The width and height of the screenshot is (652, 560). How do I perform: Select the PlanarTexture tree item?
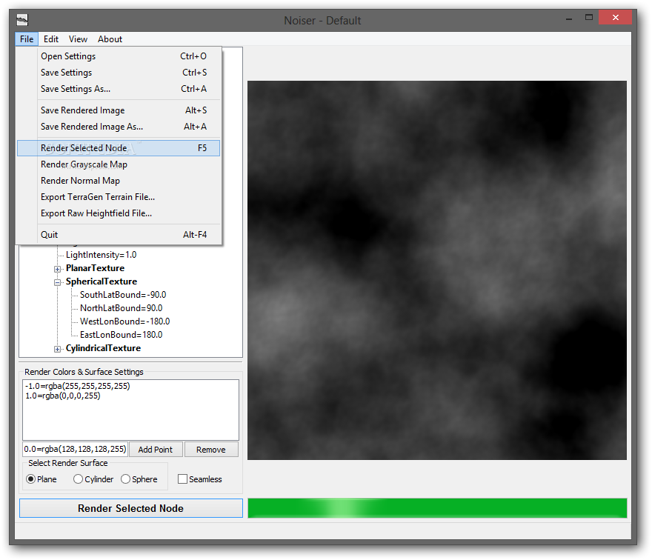(95, 268)
